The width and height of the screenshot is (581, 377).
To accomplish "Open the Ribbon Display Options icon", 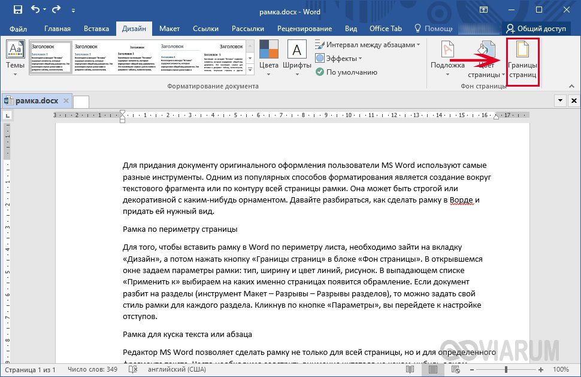I will (x=483, y=10).
